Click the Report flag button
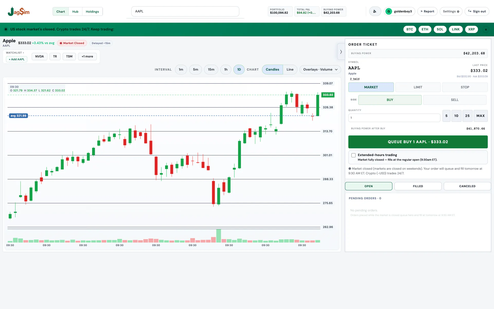The height and width of the screenshot is (309, 494). pos(427,11)
